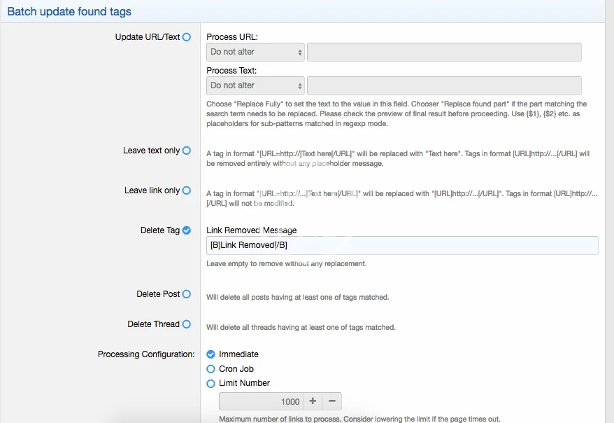Decrease limit number with minus button
614x423 pixels.
332,401
